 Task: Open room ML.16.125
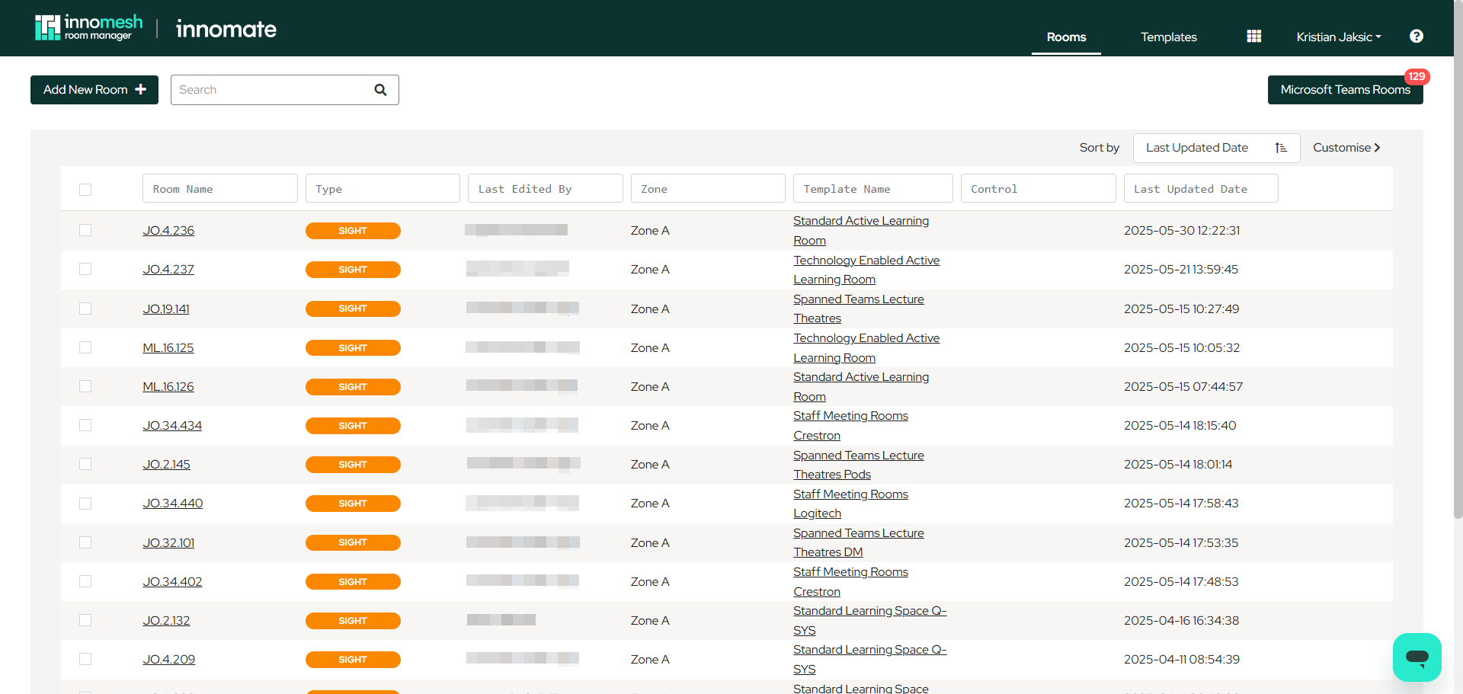point(168,347)
